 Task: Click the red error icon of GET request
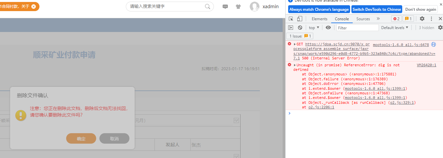click(289, 44)
